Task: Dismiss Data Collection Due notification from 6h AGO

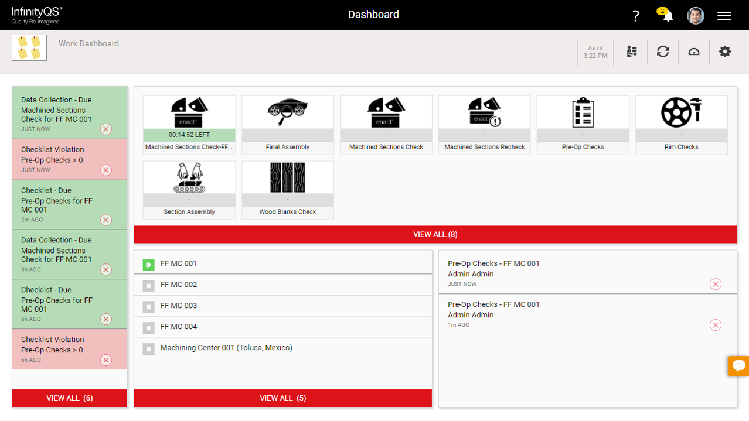Action: [105, 270]
